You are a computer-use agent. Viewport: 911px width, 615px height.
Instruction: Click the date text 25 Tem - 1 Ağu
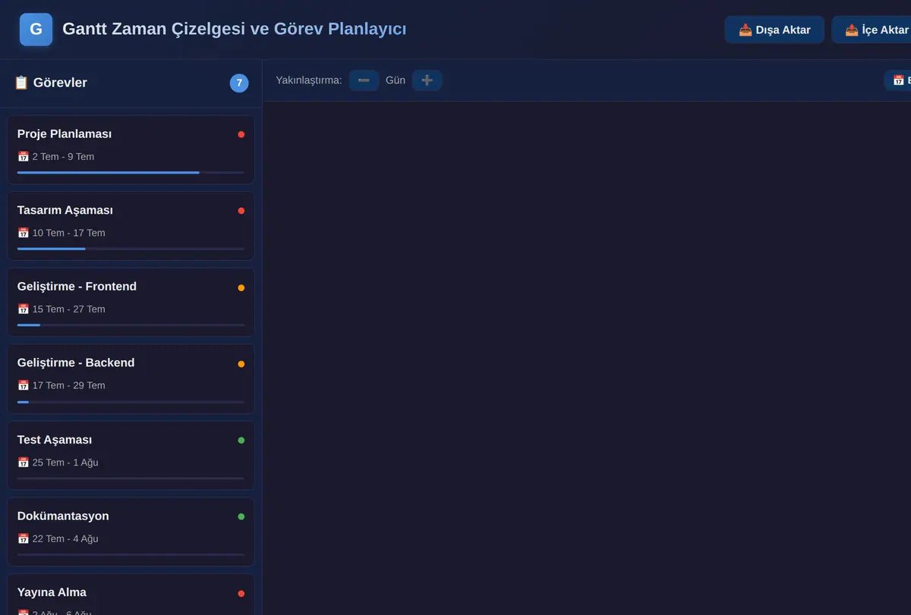pos(65,463)
